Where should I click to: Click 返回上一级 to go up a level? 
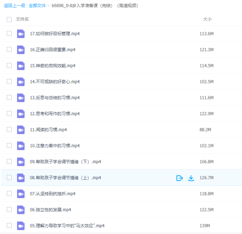click(14, 6)
